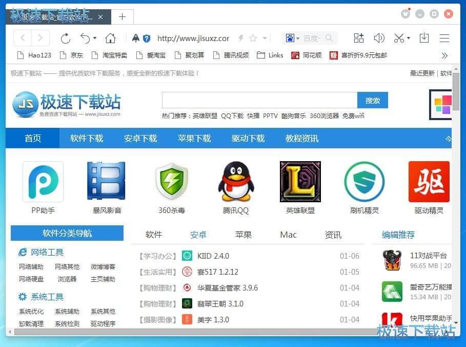Viewport: 466px width, 347px height.
Task: Click the KIID 2.4.0 app icon
Action: (x=187, y=256)
